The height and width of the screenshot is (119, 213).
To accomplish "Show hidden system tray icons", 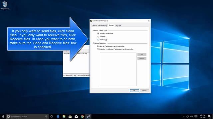I will (183, 116).
